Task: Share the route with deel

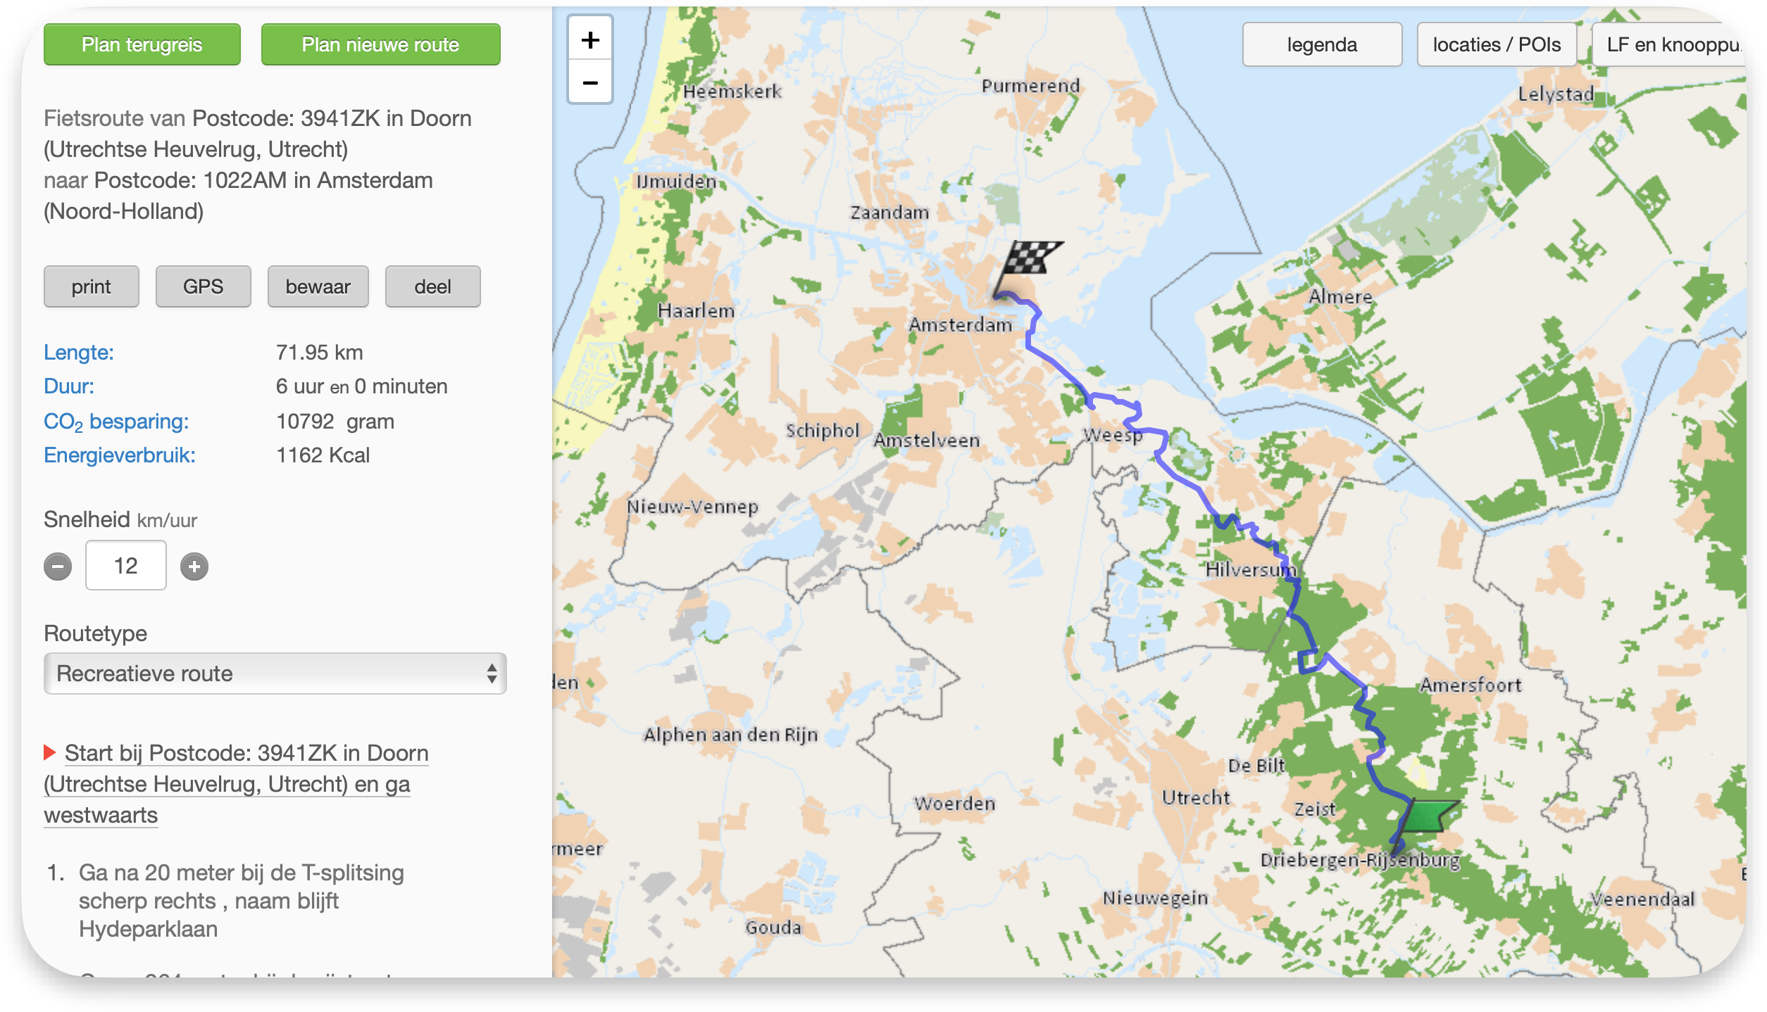Action: (x=432, y=286)
